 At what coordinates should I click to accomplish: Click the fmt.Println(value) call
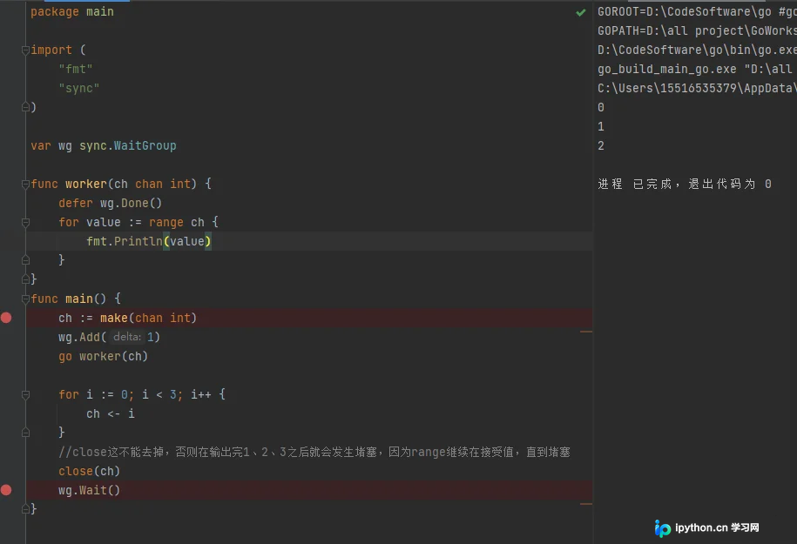148,241
